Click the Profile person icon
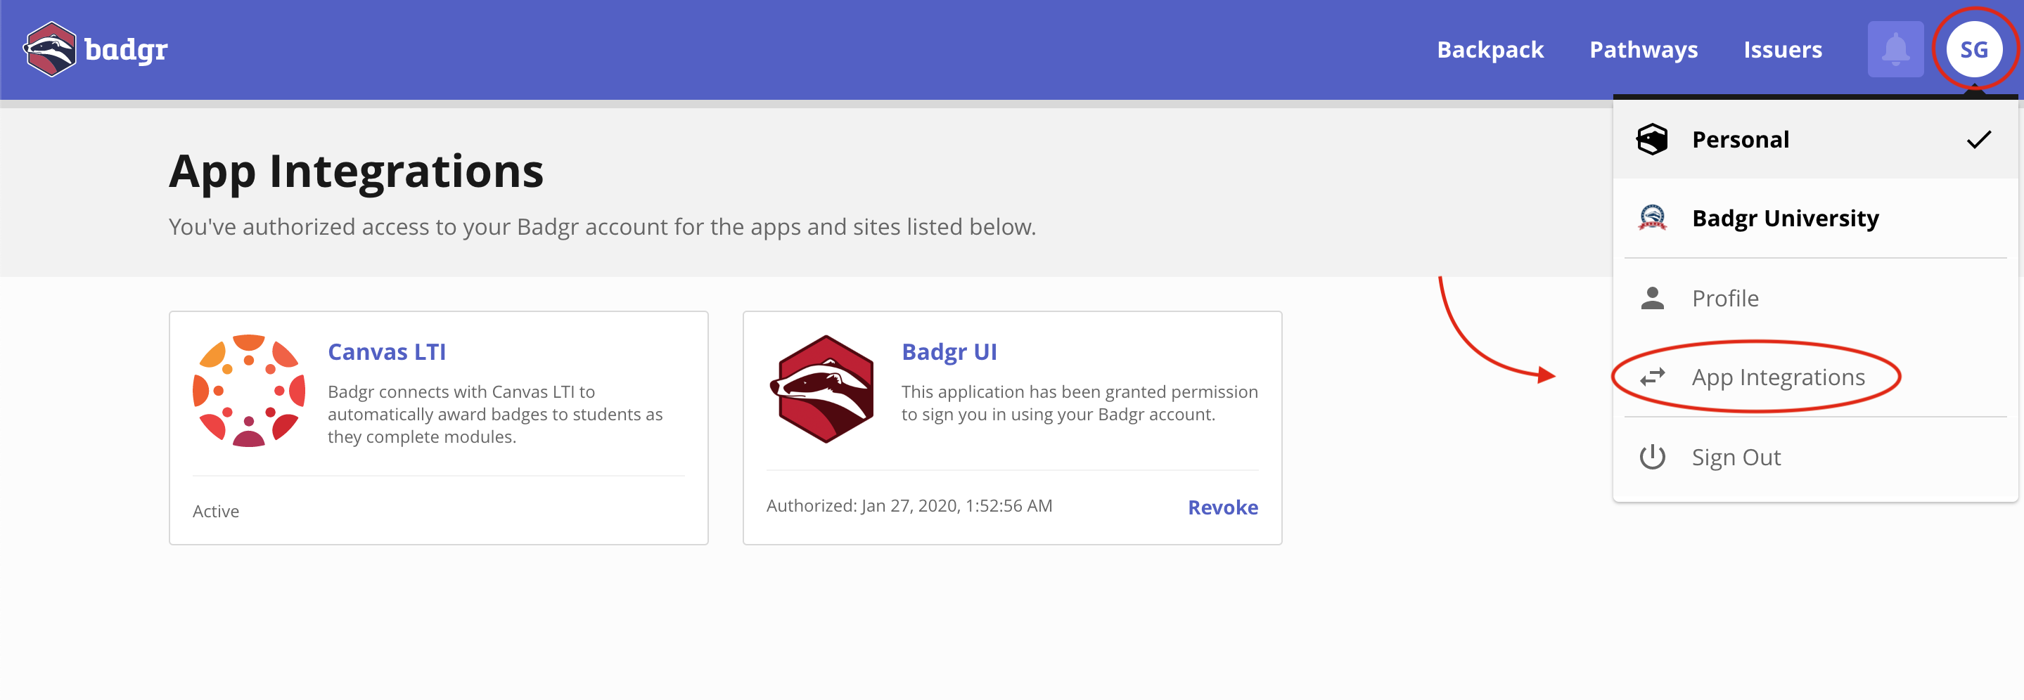The height and width of the screenshot is (700, 2024). [1653, 299]
